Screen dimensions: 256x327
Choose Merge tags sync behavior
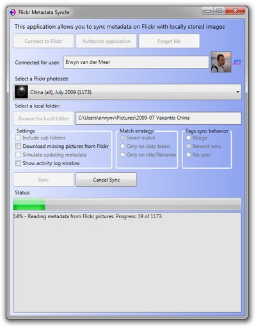(188, 138)
